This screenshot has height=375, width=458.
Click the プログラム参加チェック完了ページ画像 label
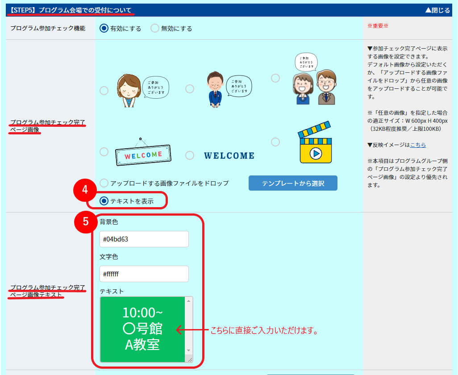(x=47, y=126)
